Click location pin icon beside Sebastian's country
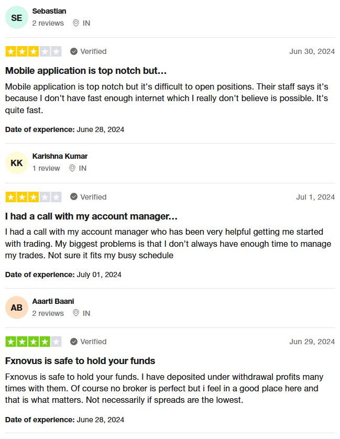Viewport: 340px width, 439px height. (76, 23)
